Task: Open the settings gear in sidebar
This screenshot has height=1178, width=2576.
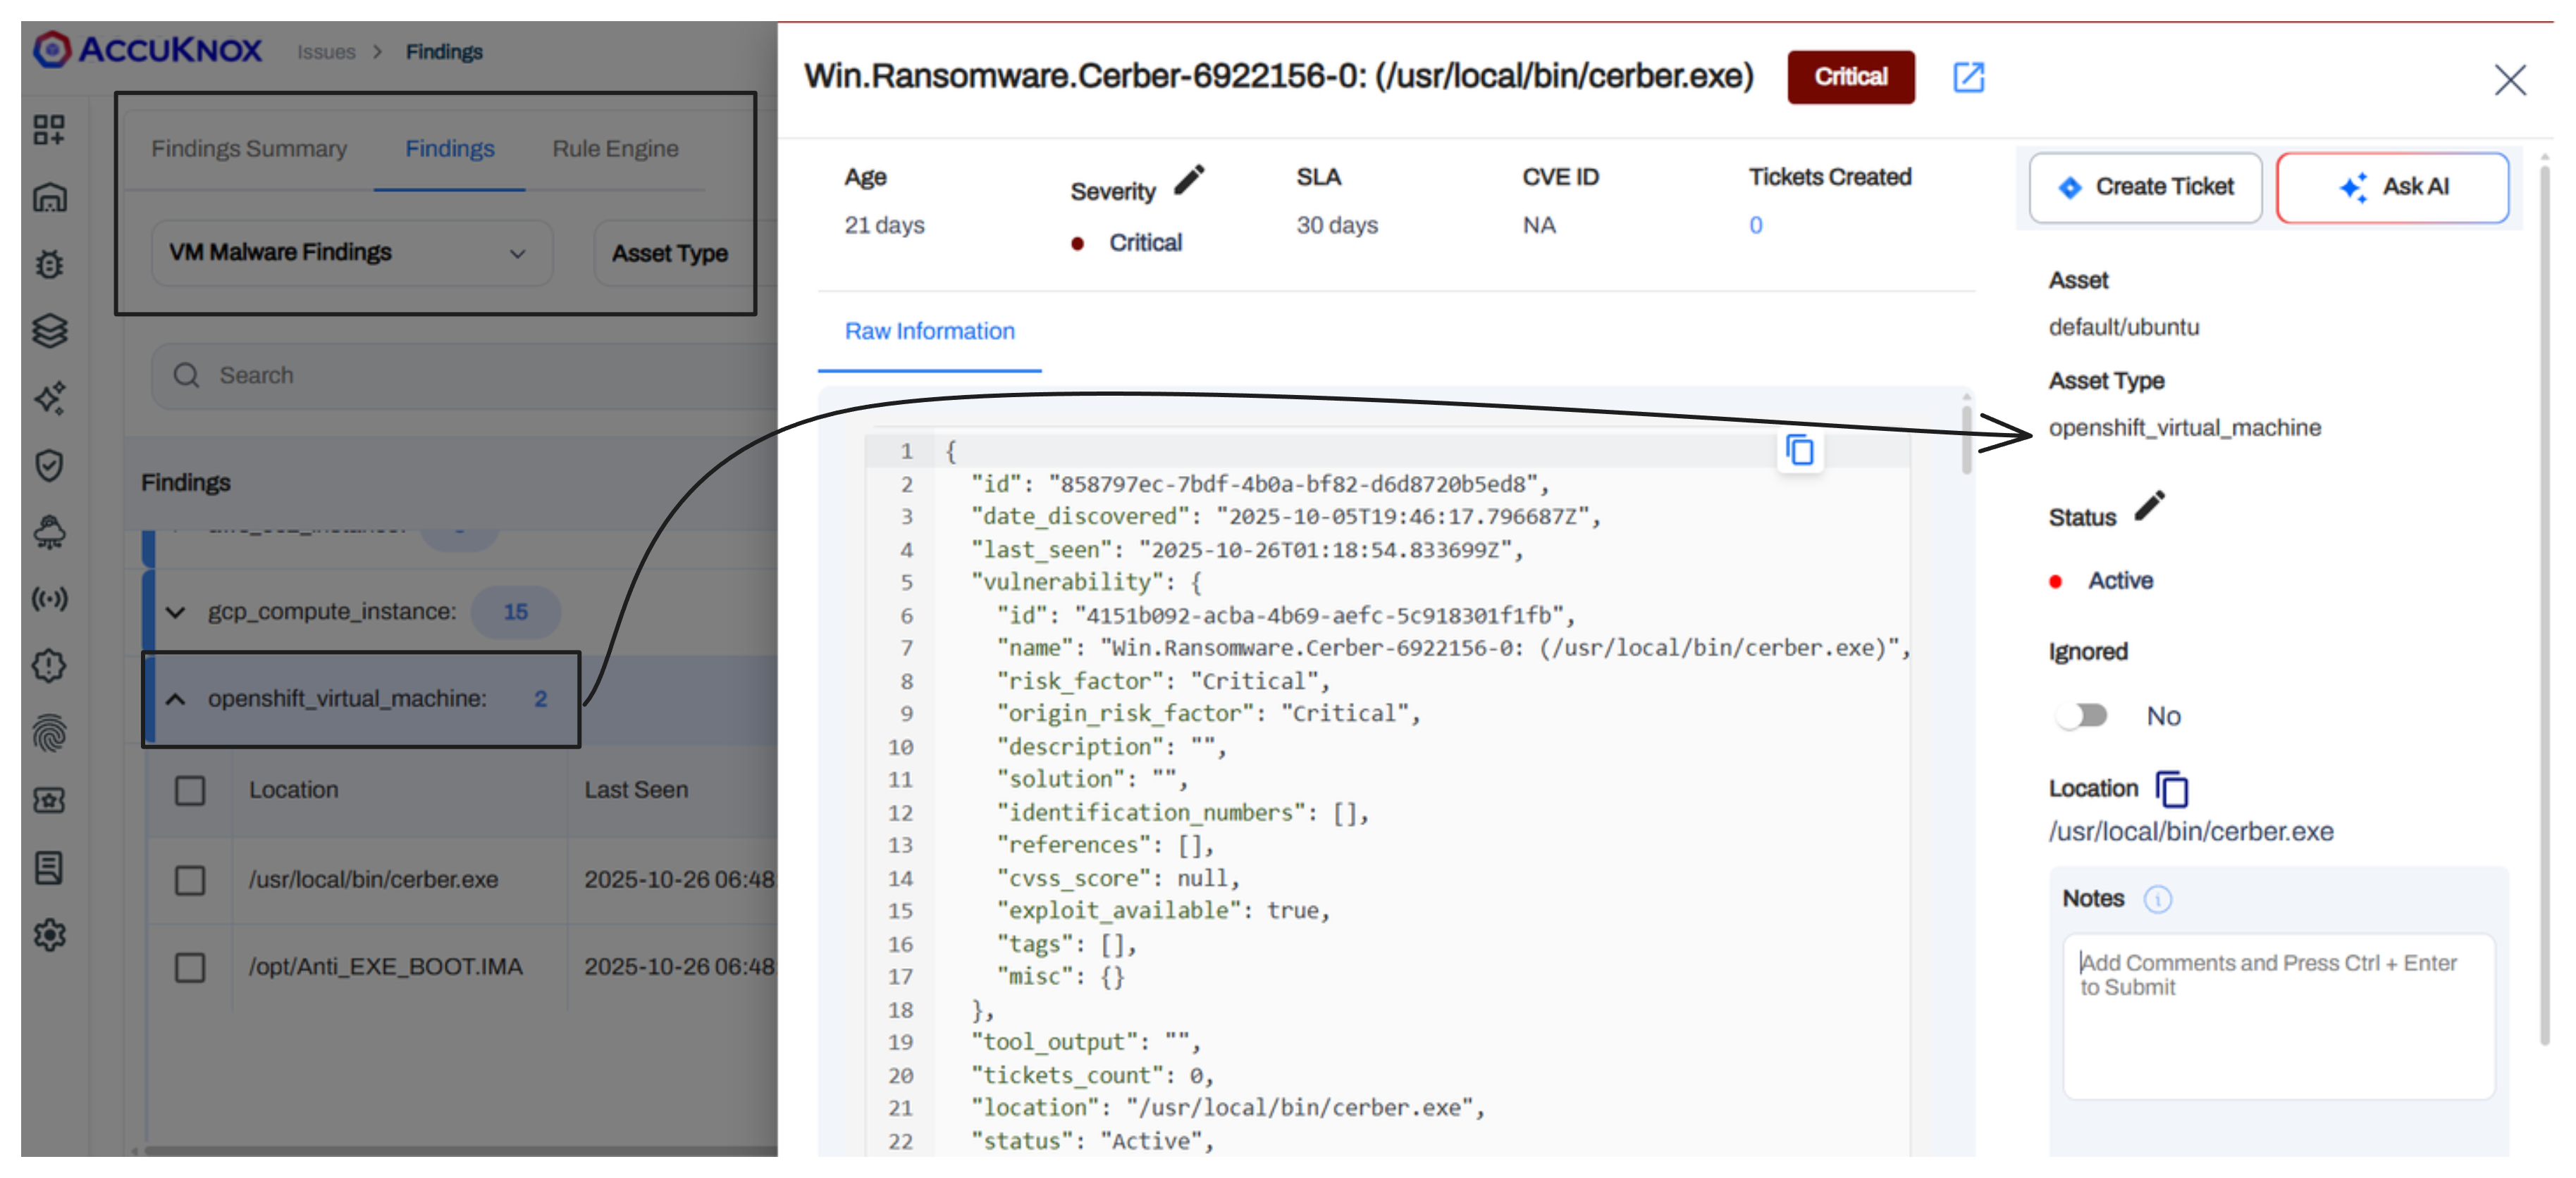Action: tap(49, 934)
